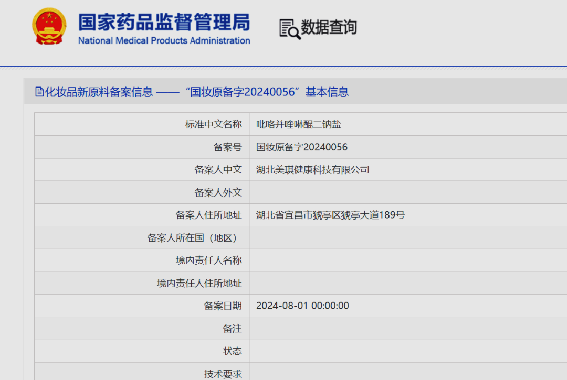This screenshot has height=380, width=567.
Task: Open the 国家药品监督管理局 site title
Action: (164, 22)
